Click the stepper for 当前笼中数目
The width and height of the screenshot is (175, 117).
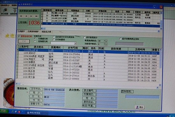(105, 44)
